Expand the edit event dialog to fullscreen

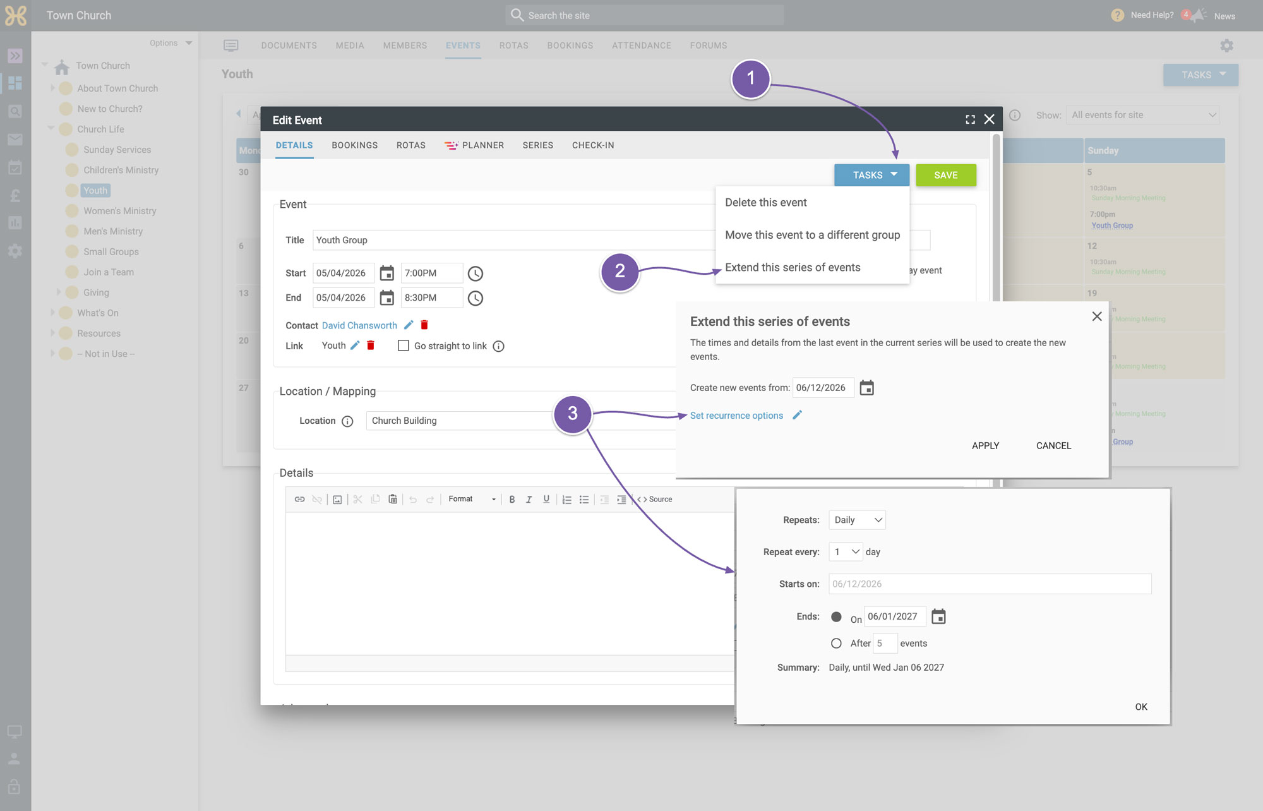point(970,119)
